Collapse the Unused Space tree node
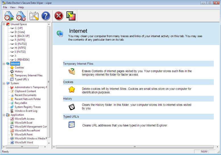Screen dimensions: 221x155 pyautogui.click(x=4, y=24)
